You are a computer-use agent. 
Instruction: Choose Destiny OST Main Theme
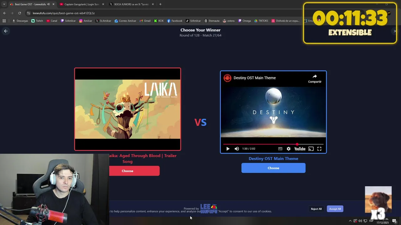pos(273,168)
